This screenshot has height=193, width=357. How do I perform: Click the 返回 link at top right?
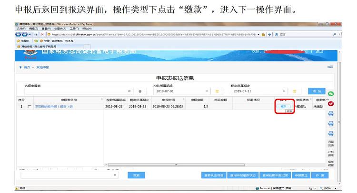330,67
